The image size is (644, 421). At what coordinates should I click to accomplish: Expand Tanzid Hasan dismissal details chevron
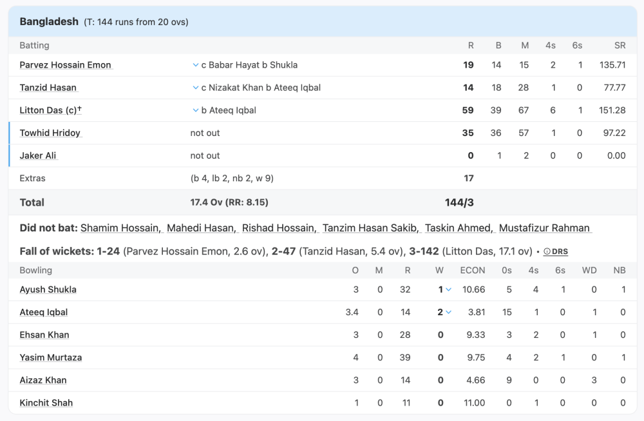coord(196,88)
